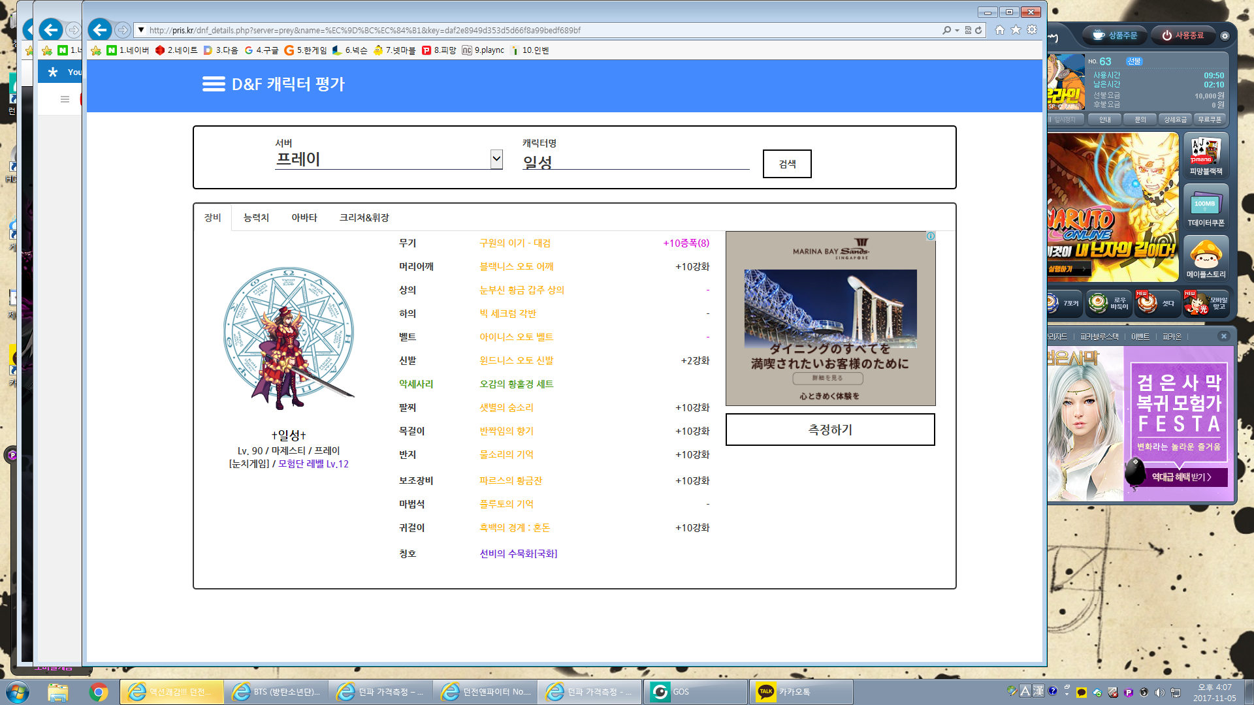This screenshot has height=705, width=1254.
Task: Open the 이벤트 tab in ad panel
Action: (x=1140, y=337)
